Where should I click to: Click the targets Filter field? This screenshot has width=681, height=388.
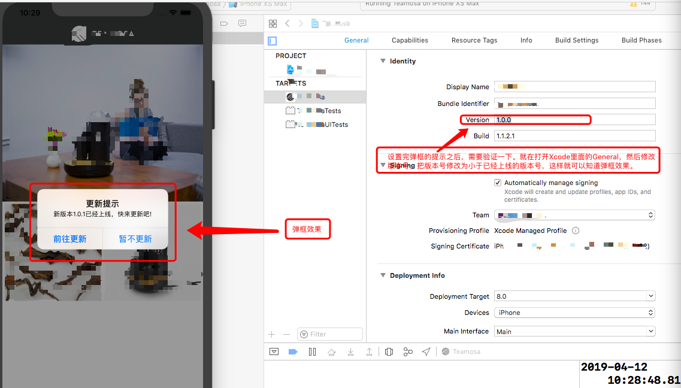(329, 334)
